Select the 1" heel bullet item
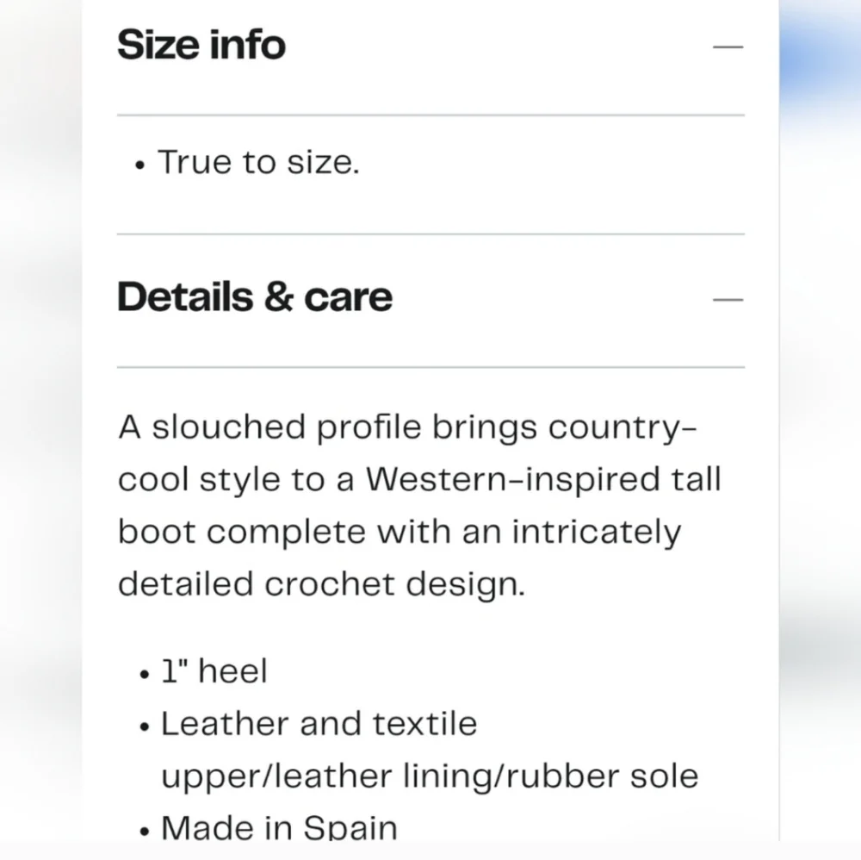 [214, 671]
